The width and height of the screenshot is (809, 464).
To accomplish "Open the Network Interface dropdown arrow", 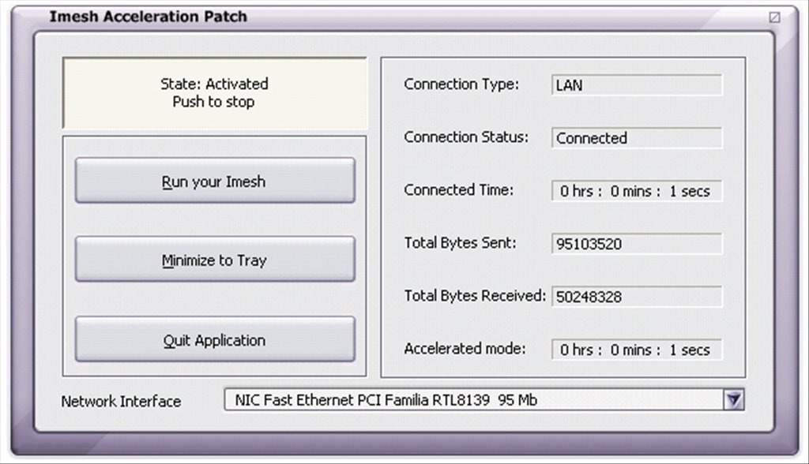I will pyautogui.click(x=734, y=400).
